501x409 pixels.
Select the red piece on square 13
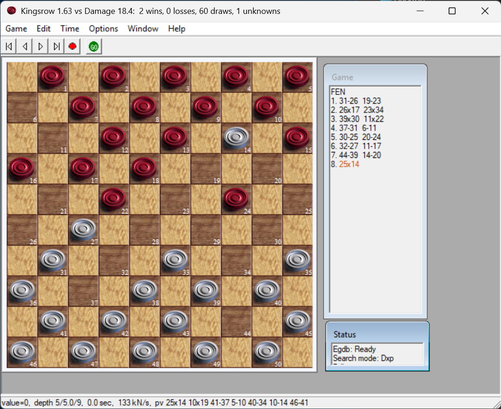(x=175, y=138)
